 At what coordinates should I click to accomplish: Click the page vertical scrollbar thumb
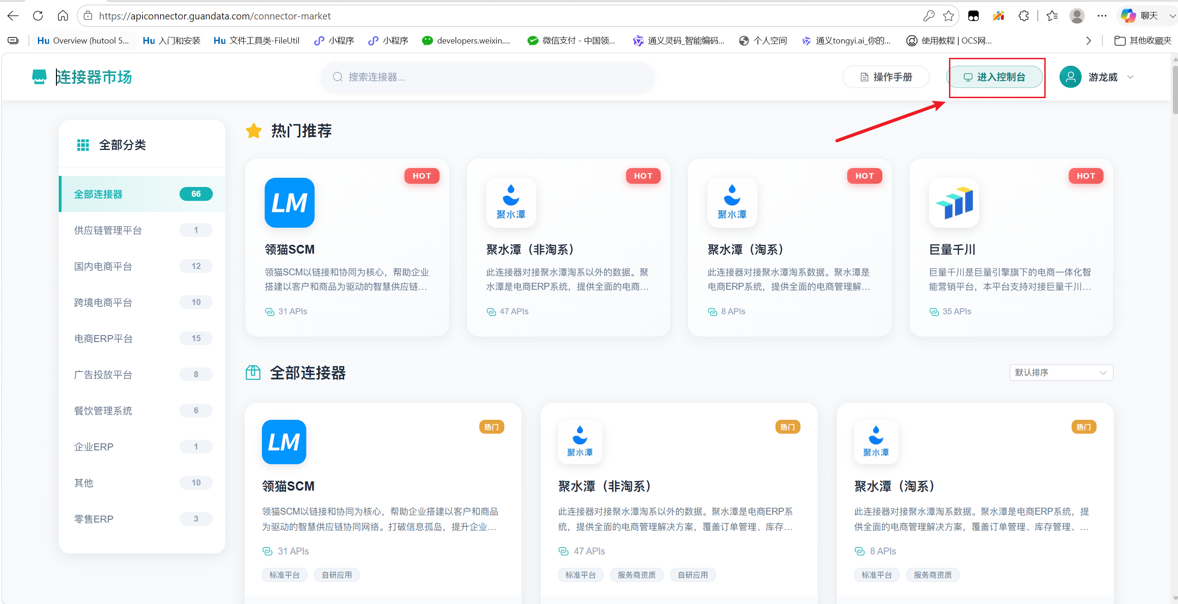point(1174,90)
